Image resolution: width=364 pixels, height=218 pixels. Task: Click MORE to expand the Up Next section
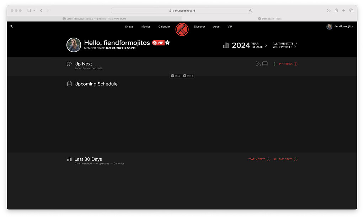[x=188, y=76]
